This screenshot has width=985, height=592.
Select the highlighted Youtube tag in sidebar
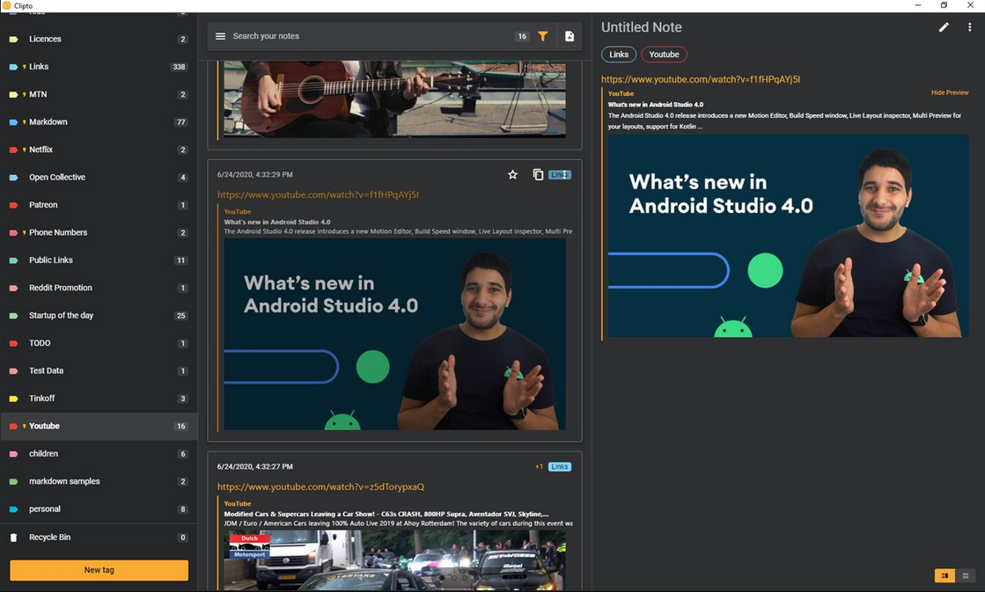(99, 426)
